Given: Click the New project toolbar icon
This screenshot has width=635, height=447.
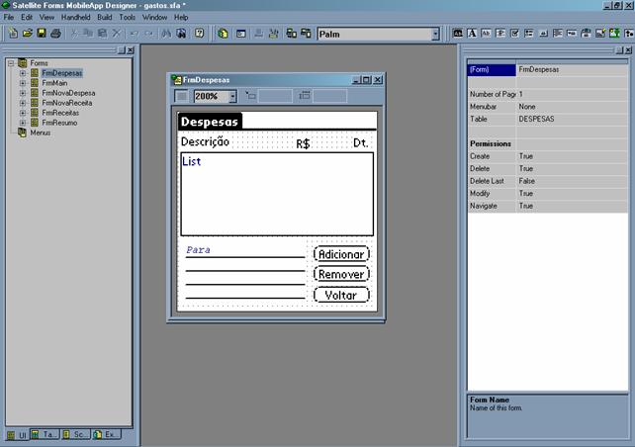Looking at the screenshot, I should [11, 34].
